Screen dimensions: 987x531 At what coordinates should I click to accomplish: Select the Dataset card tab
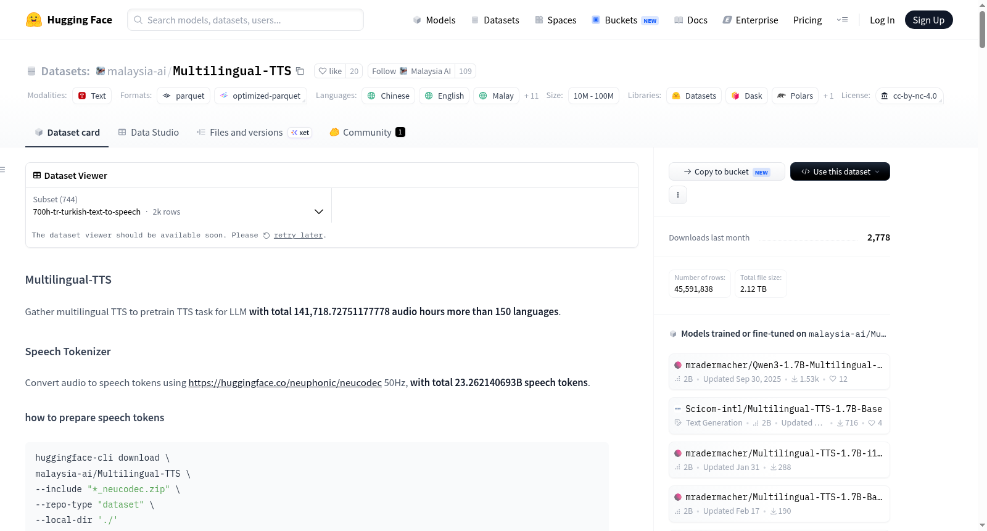click(x=67, y=132)
